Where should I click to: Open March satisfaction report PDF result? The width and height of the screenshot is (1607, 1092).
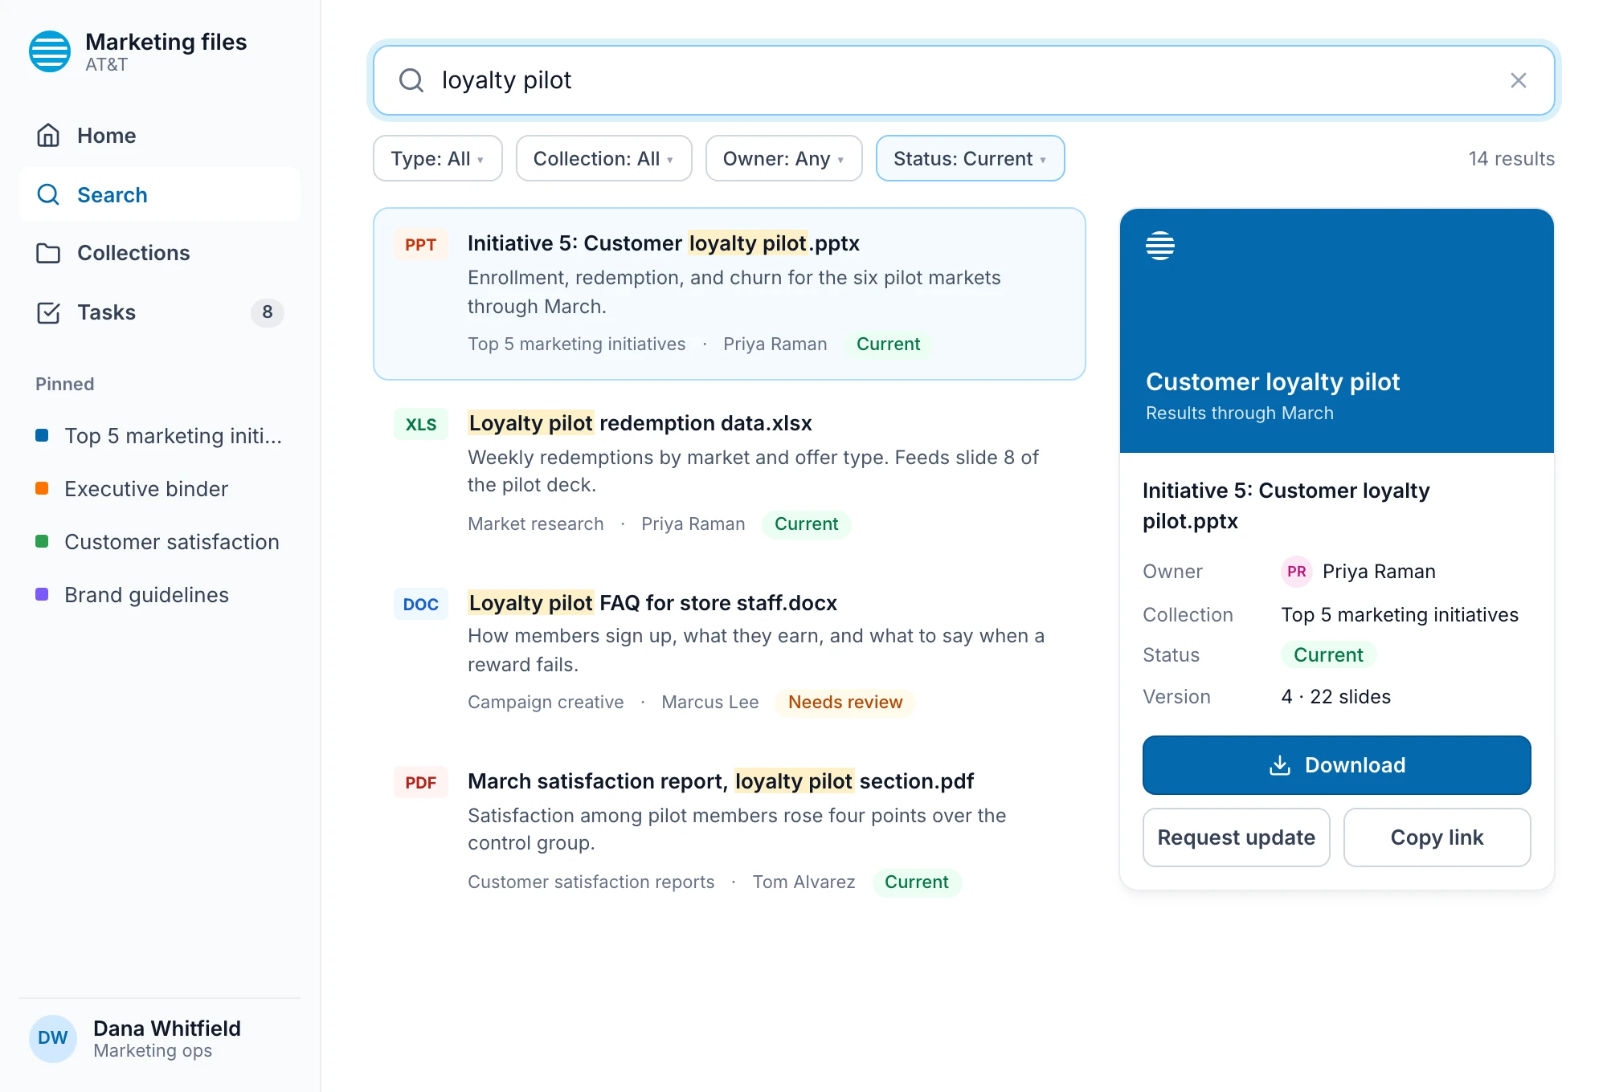tap(729, 831)
